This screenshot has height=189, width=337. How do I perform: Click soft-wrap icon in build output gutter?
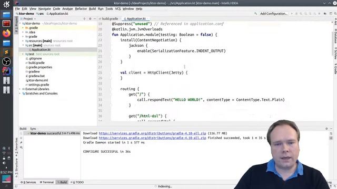[x=331, y=133]
